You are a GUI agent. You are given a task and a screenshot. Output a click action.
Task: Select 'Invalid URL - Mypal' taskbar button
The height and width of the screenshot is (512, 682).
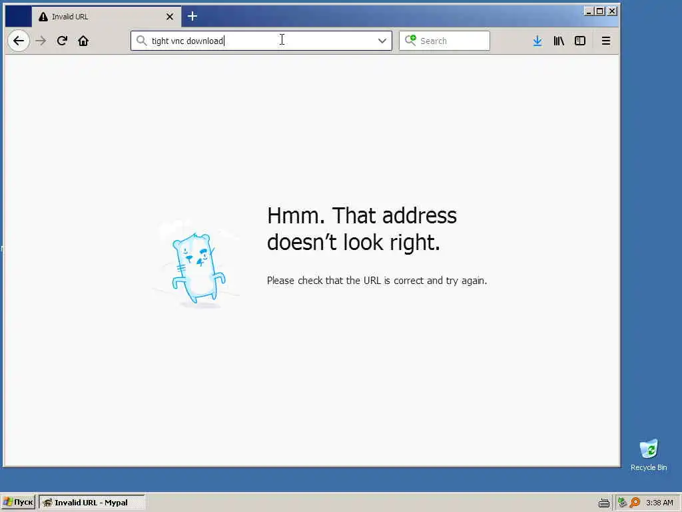91,503
